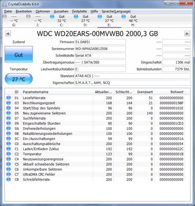Viewport: 195px width, 206px height.
Task: Go to previous disk with left arrow
Action: tap(8, 34)
